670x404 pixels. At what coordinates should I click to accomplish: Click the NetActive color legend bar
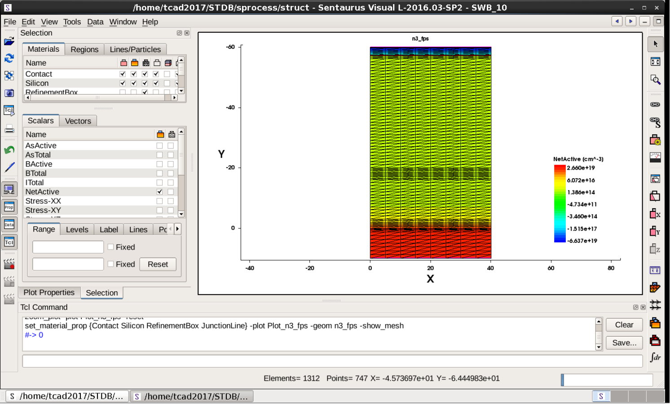pos(560,204)
